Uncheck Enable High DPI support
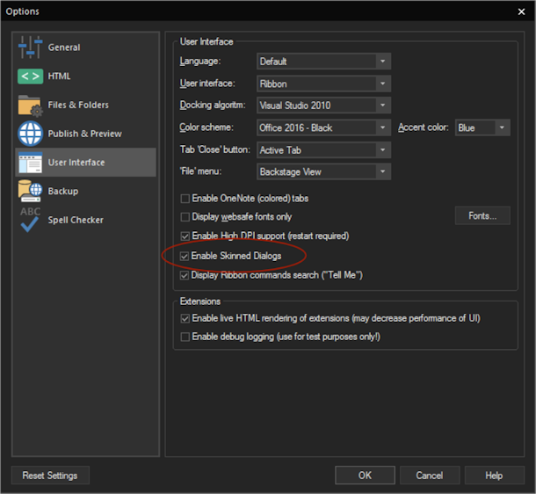Screen dimensions: 536x494 (x=185, y=236)
